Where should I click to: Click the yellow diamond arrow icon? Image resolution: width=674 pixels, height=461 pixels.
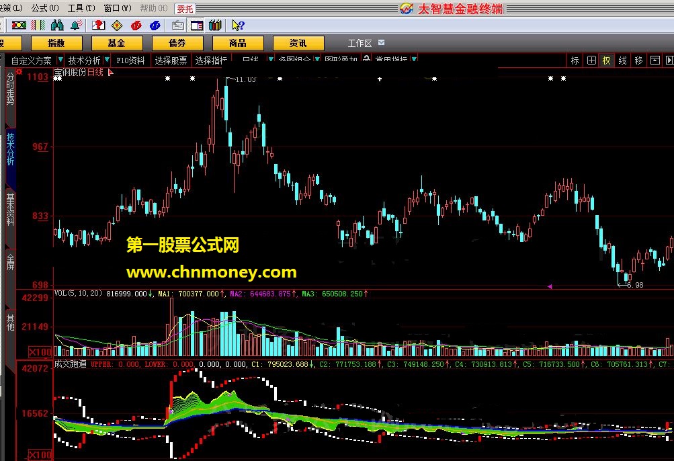[x=117, y=26]
